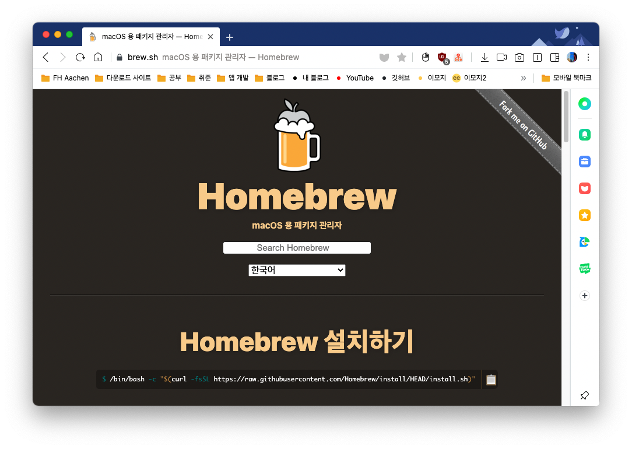Focus the Search Homebrew field

297,247
